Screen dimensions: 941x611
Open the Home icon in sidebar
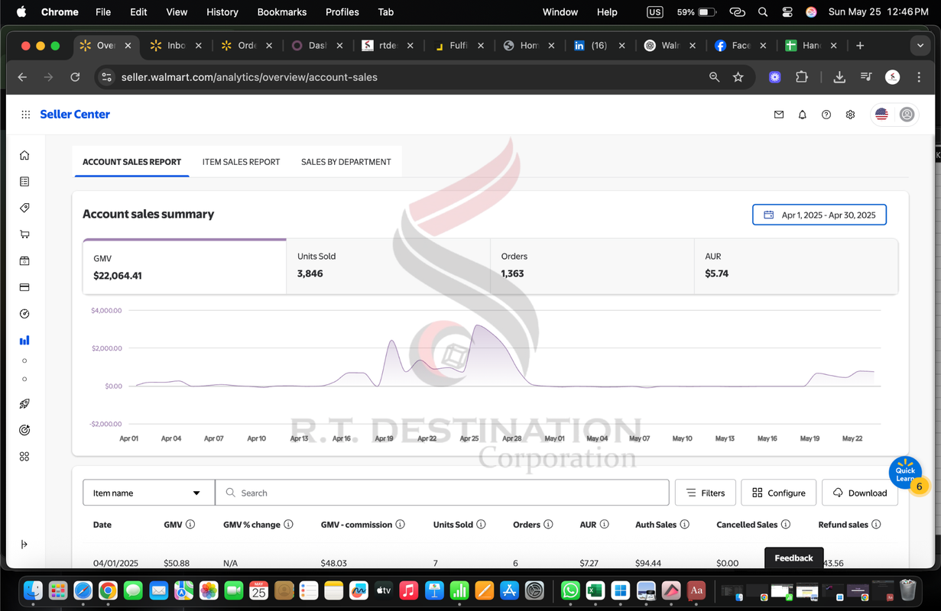click(x=24, y=155)
